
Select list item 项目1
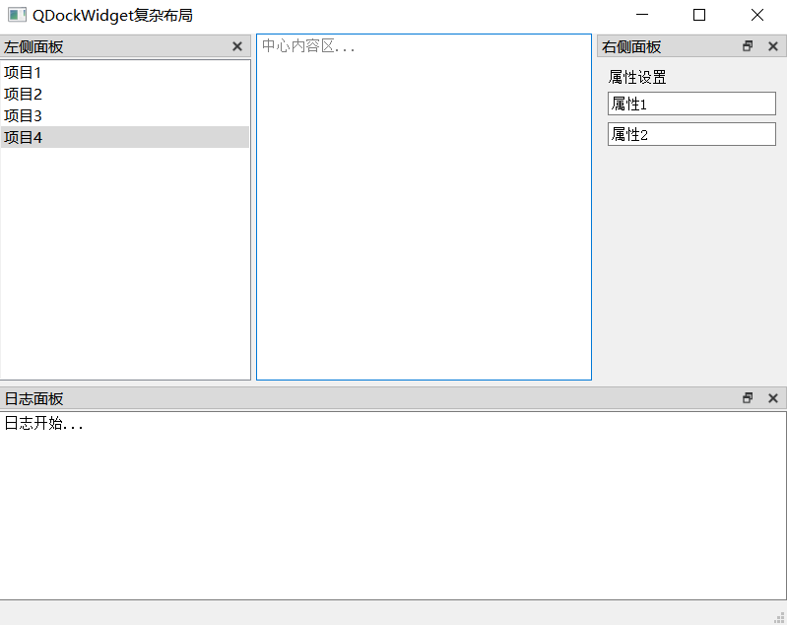[x=125, y=72]
